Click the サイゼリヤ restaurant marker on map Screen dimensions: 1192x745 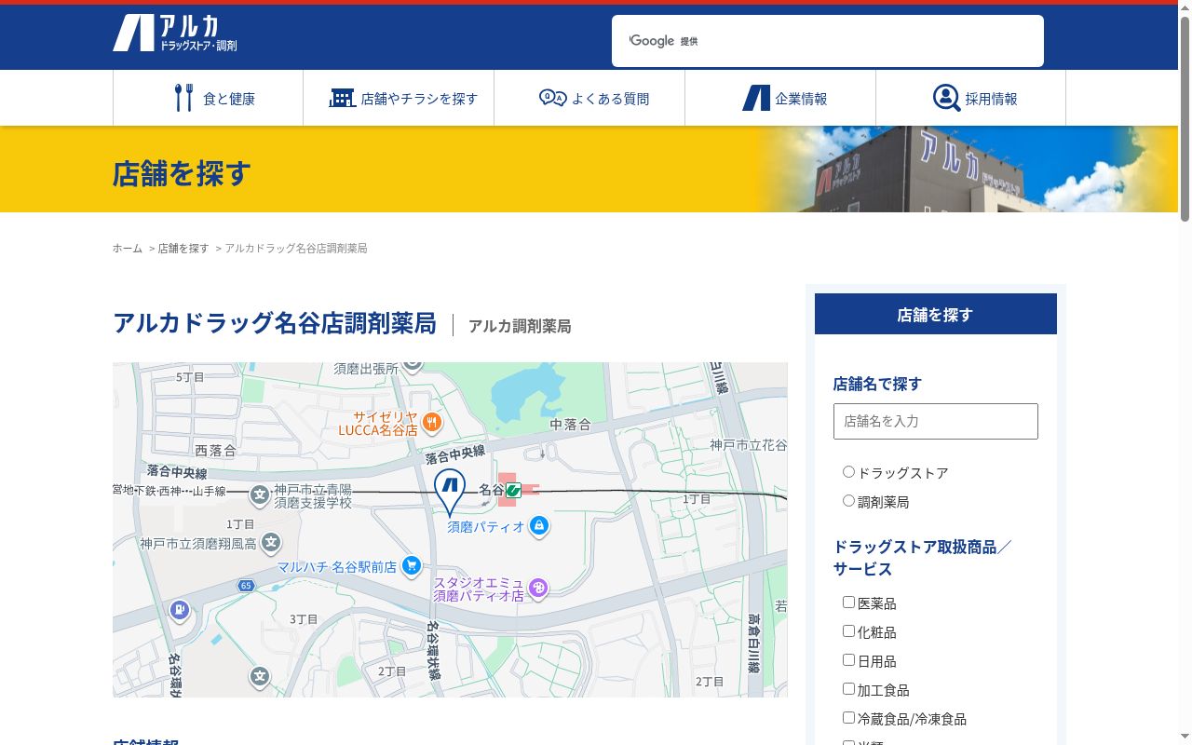click(431, 423)
